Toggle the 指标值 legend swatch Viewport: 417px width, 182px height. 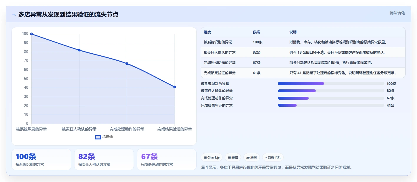(98, 137)
